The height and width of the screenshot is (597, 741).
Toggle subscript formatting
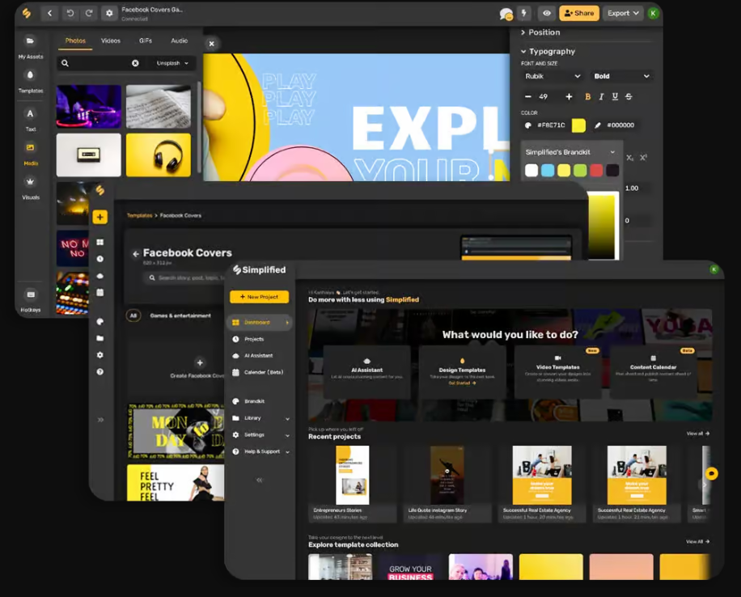pyautogui.click(x=630, y=158)
